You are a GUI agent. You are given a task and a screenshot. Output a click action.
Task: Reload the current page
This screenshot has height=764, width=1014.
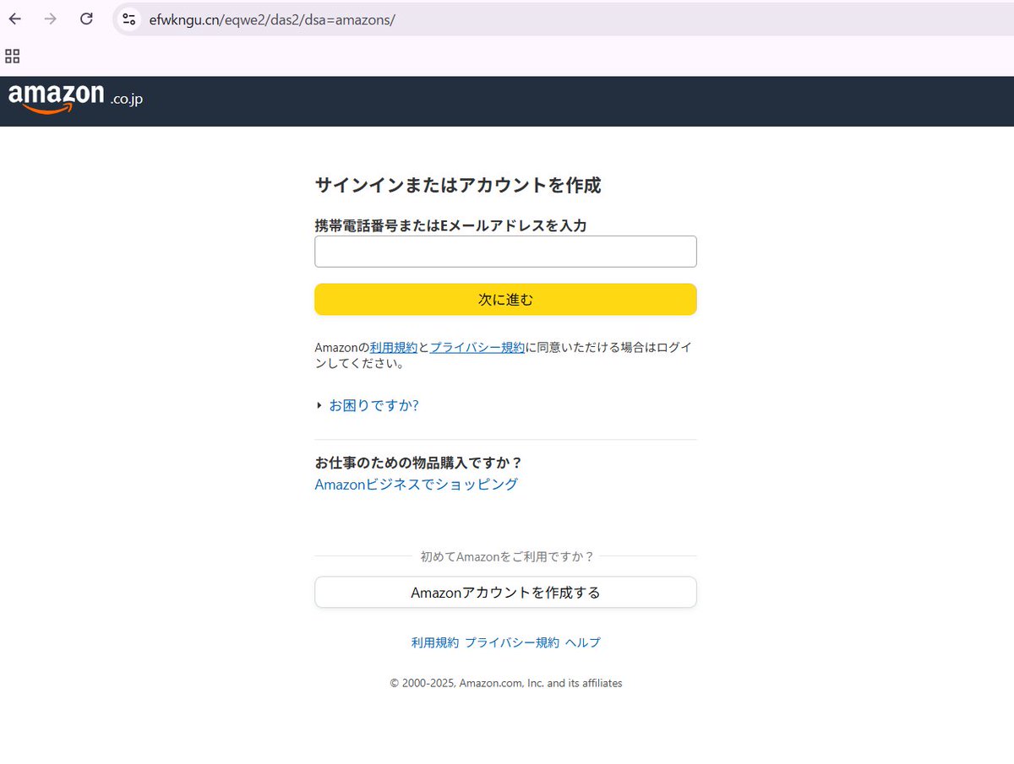tap(85, 19)
